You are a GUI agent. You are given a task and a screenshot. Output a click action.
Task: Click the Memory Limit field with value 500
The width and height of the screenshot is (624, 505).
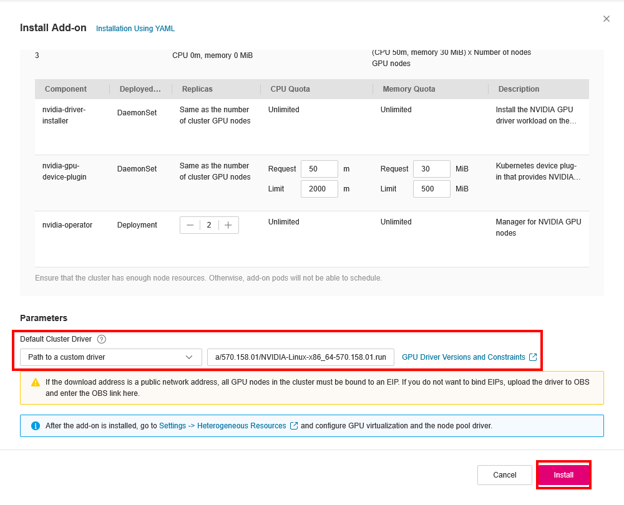(431, 189)
